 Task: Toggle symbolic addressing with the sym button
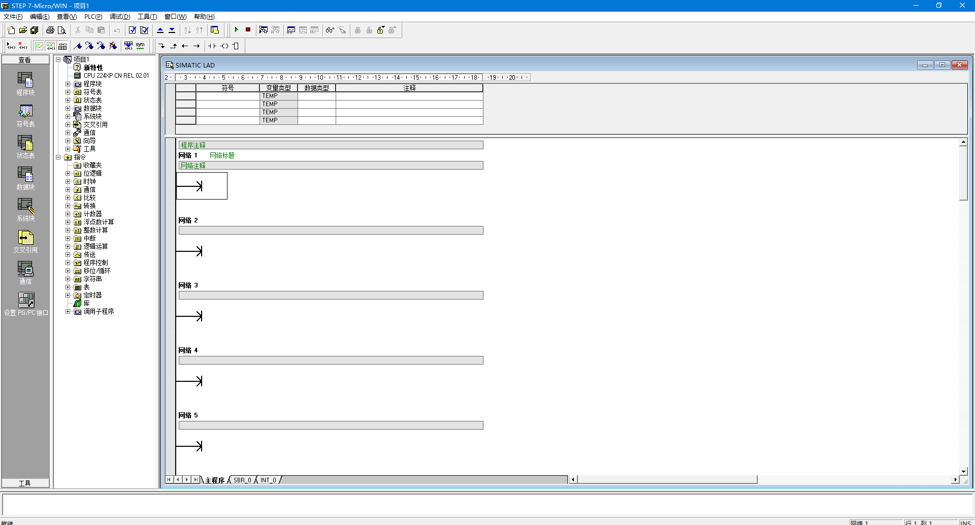tap(139, 46)
